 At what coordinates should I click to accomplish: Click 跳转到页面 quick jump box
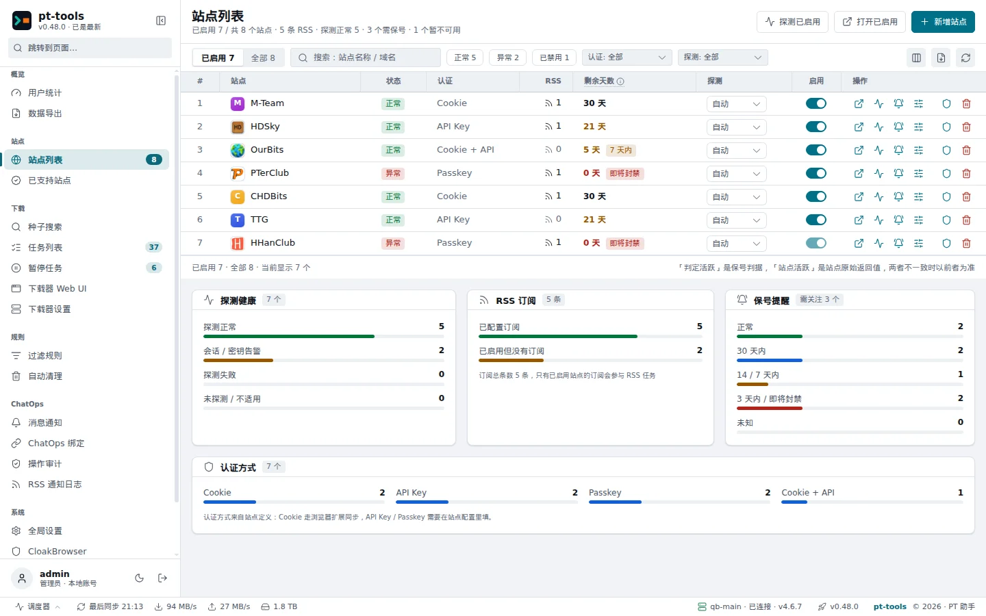tap(90, 48)
